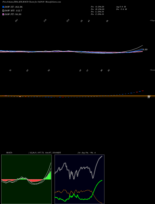Click the 'Pre V: 0 M' volume value

point(121,9)
